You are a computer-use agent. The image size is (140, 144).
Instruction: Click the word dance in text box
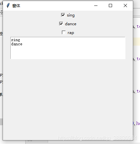tap(17, 44)
